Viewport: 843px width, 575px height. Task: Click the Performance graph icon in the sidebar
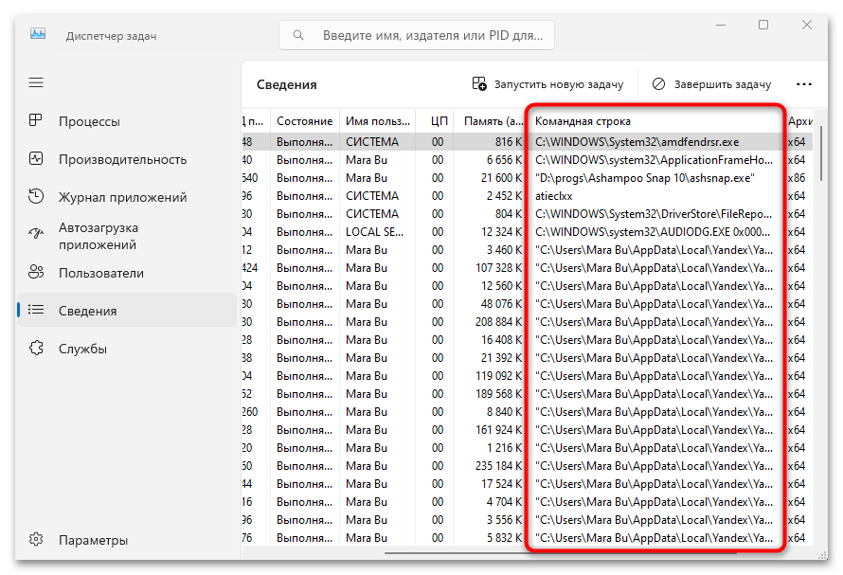click(x=35, y=159)
